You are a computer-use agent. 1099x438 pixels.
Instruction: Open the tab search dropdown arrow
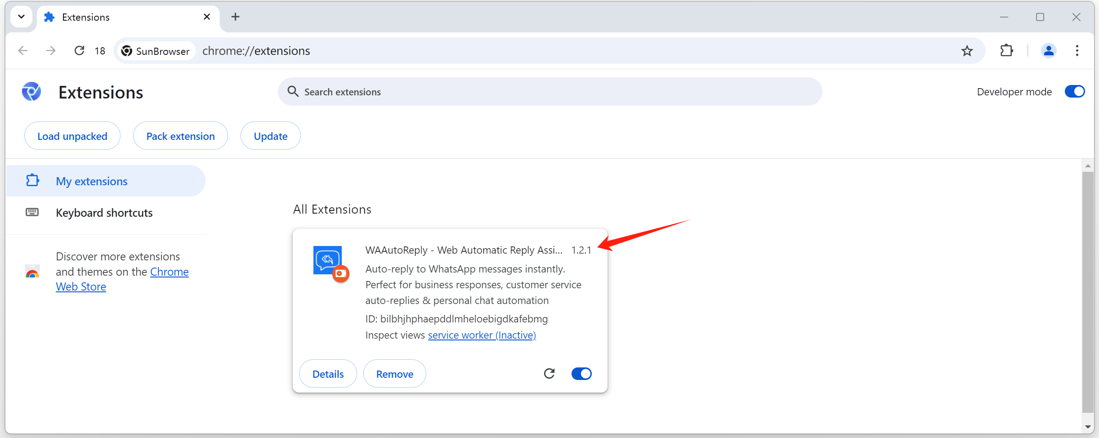click(x=21, y=17)
